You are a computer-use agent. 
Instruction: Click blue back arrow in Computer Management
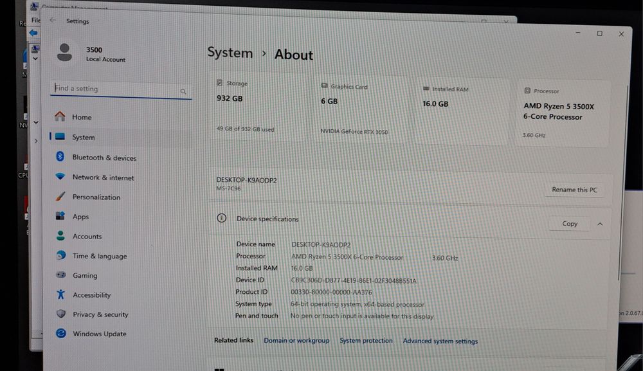tap(33, 32)
